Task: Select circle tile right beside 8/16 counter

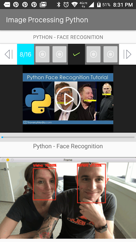Action: (x=42, y=54)
